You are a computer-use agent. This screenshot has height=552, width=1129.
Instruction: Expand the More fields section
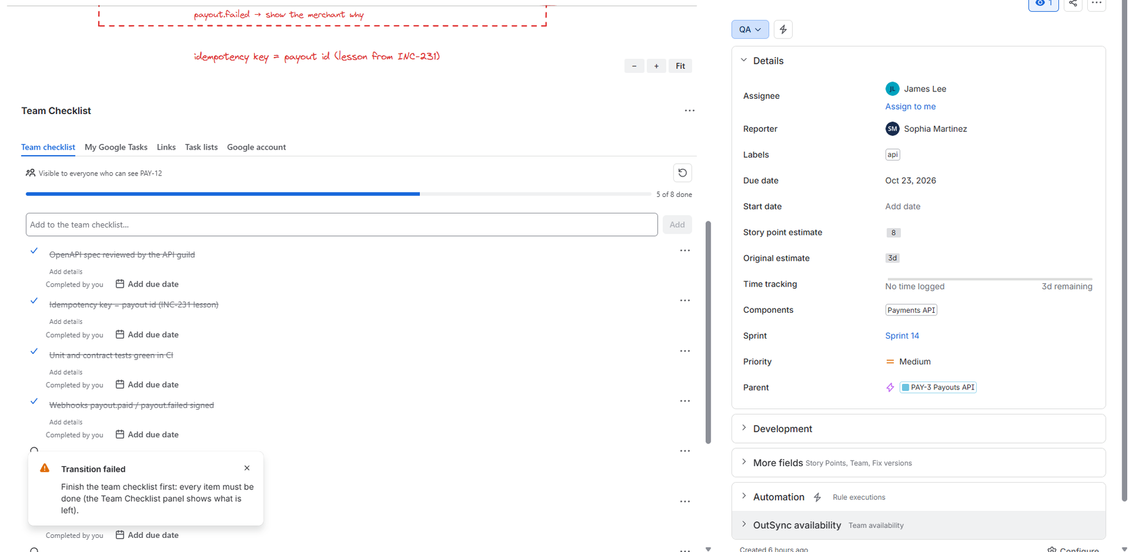point(744,462)
